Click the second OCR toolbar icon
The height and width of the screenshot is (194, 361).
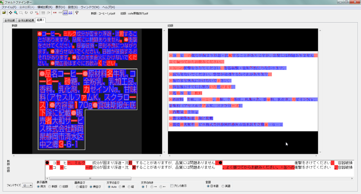pyautogui.click(x=70, y=13)
